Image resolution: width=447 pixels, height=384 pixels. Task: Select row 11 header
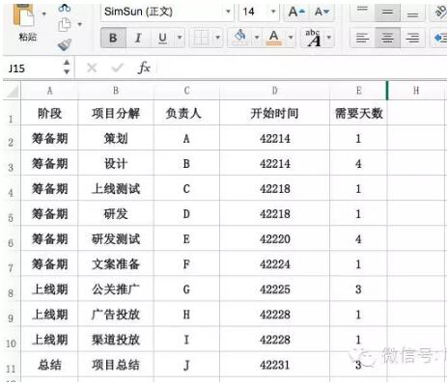(12, 365)
